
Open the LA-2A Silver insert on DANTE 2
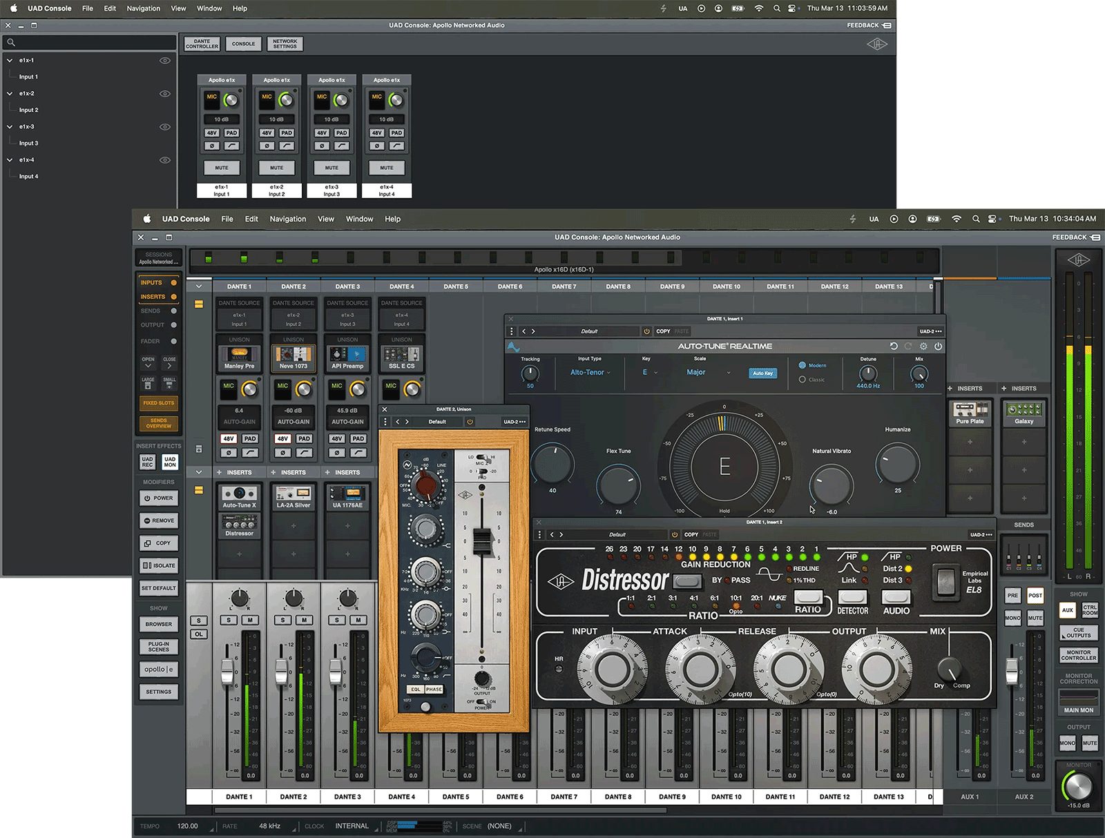(294, 497)
